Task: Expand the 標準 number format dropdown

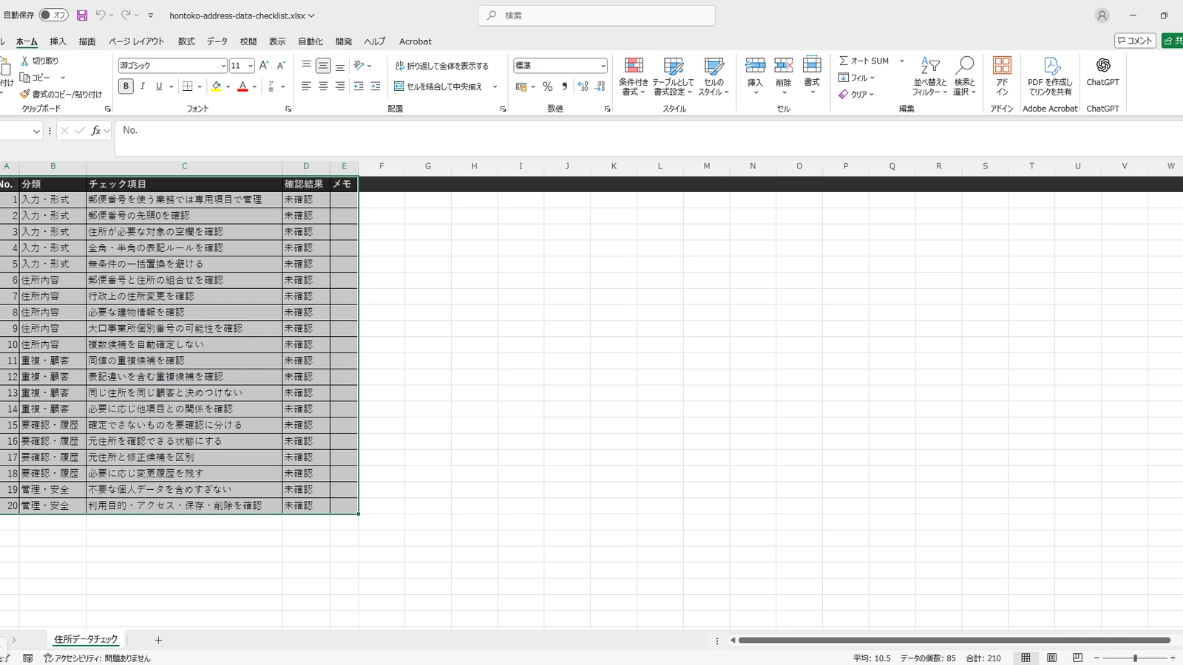Action: click(603, 66)
